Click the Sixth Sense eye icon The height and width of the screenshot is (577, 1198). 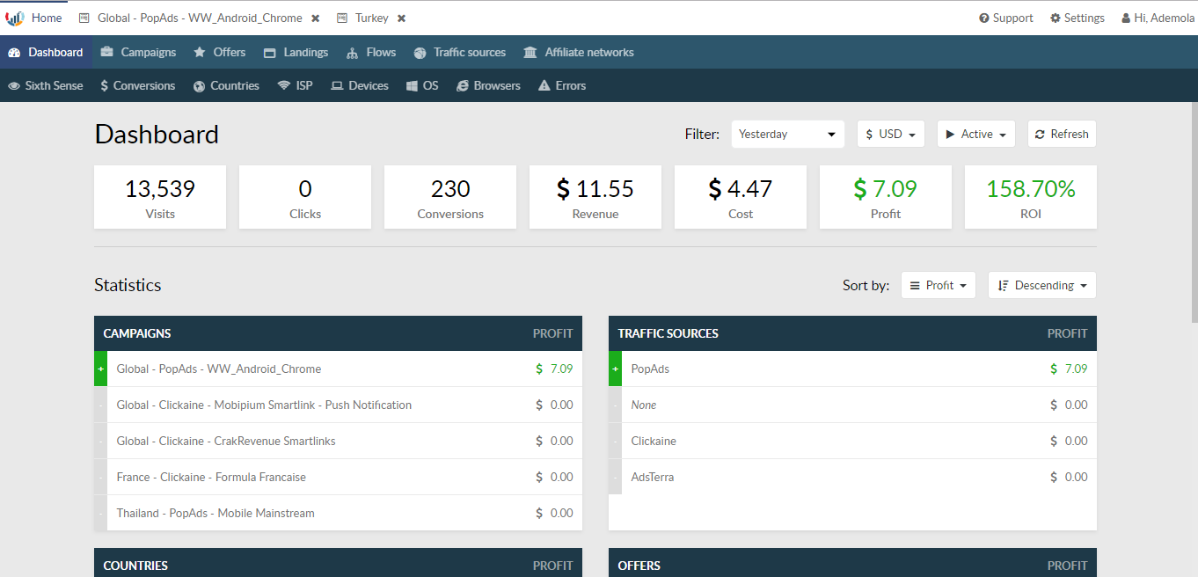tap(14, 86)
